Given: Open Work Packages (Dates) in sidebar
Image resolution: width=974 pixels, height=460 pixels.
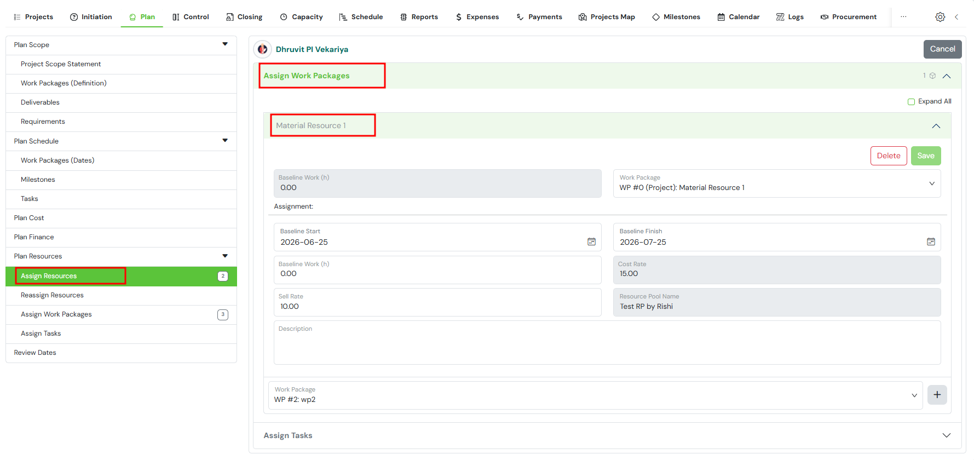Looking at the screenshot, I should pos(121,160).
